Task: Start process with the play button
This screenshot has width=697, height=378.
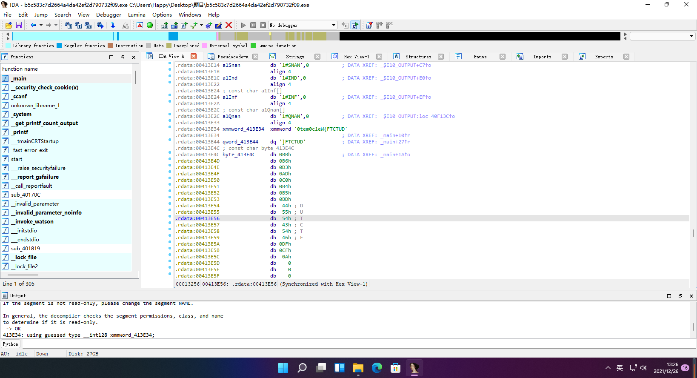Action: (243, 25)
